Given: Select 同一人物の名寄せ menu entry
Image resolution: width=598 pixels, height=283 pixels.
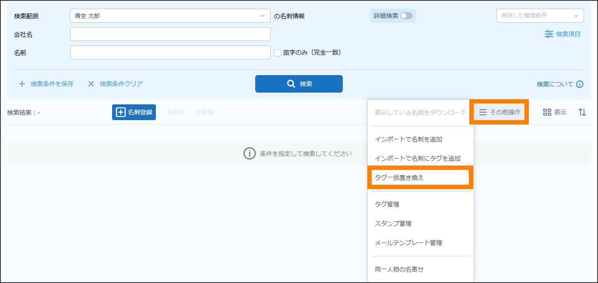Looking at the screenshot, I should coord(399,269).
